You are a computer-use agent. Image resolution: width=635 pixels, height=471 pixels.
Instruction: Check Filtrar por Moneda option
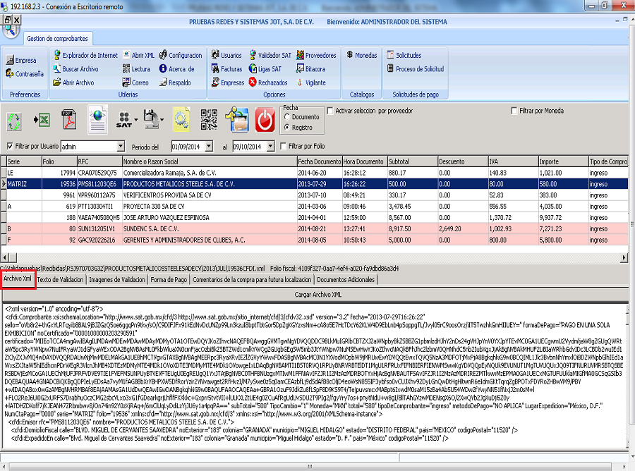[x=514, y=111]
